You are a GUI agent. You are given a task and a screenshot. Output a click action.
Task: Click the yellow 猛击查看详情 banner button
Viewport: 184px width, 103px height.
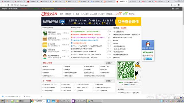point(128,22)
